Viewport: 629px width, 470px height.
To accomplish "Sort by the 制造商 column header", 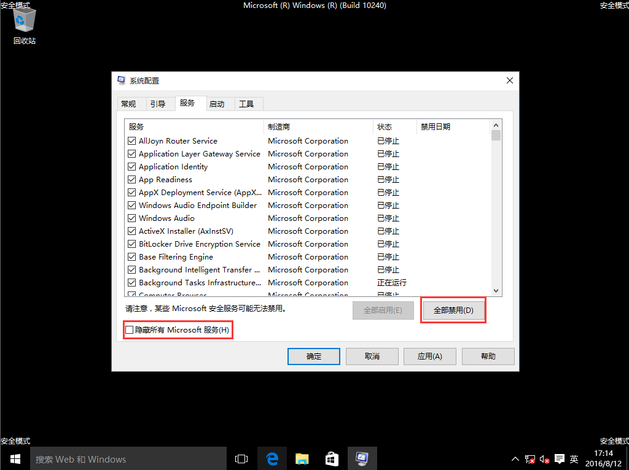I will [319, 126].
